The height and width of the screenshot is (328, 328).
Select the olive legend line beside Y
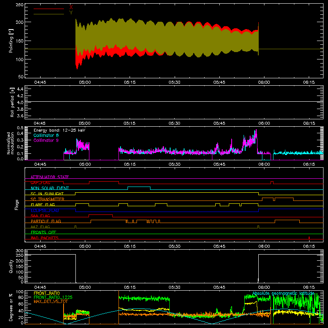(x=49, y=14)
